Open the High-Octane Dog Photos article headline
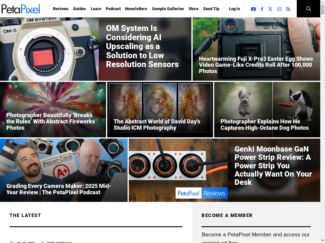Image resolution: width=325 pixels, height=243 pixels. (265, 124)
